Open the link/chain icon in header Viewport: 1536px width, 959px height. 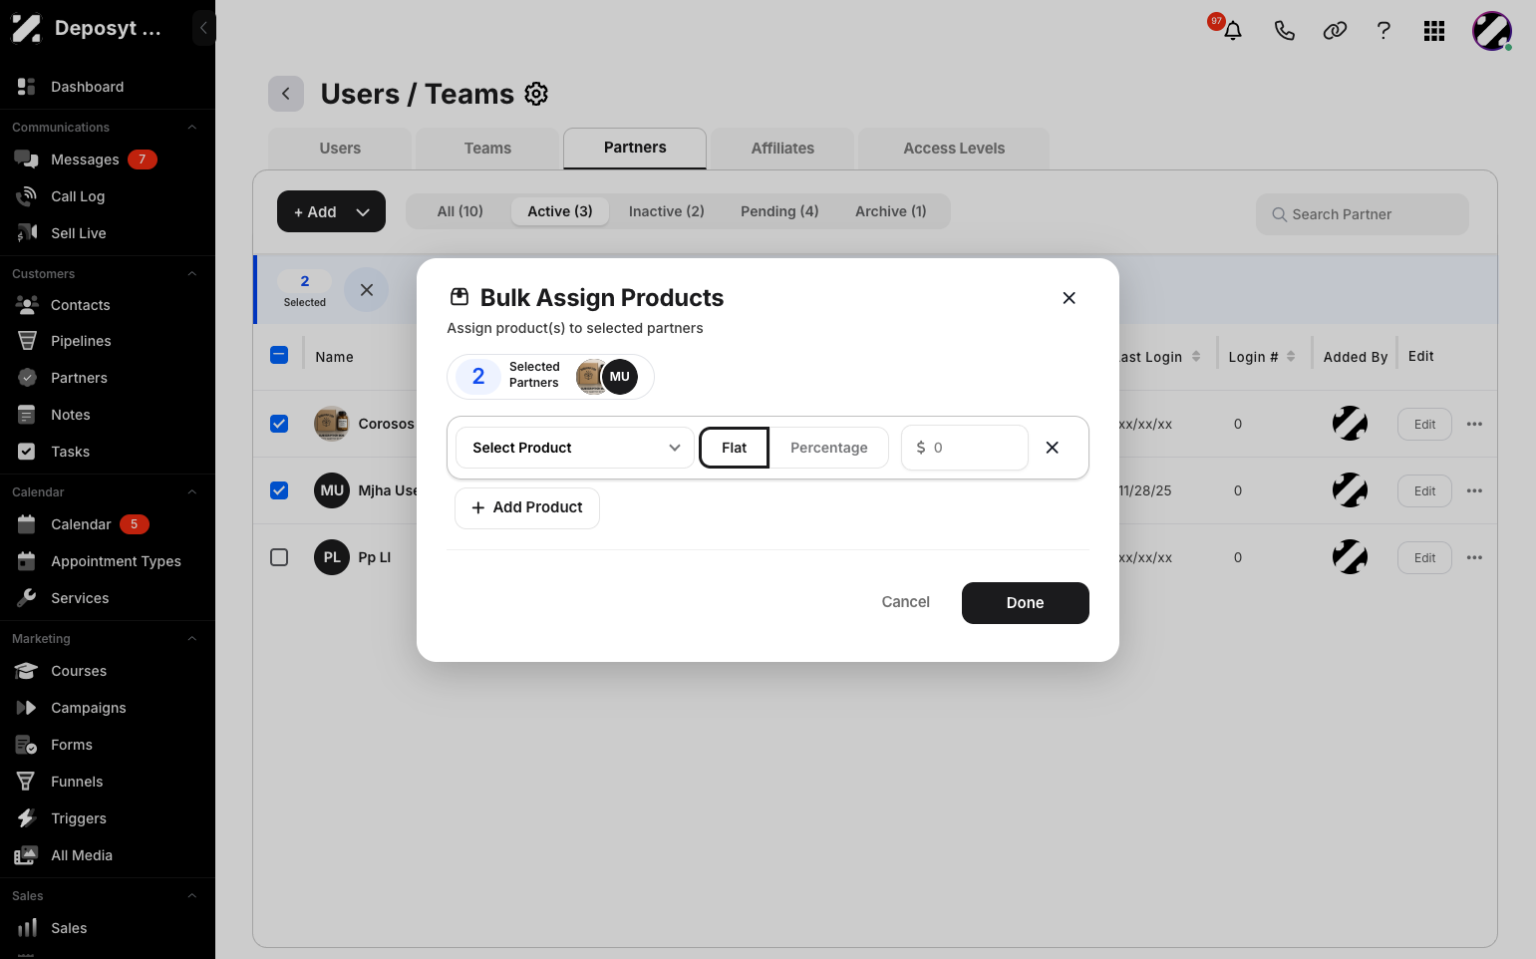click(x=1335, y=31)
